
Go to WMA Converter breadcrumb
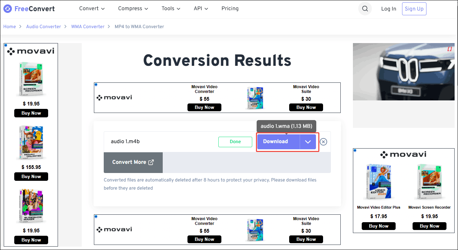(88, 26)
